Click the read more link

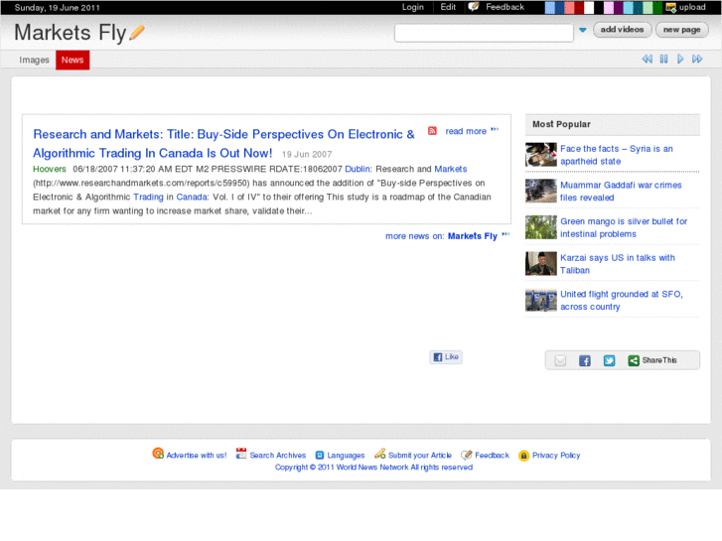[466, 131]
